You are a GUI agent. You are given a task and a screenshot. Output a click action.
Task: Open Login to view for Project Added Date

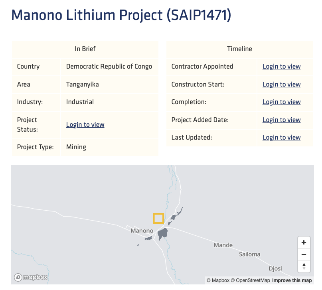pos(281,120)
